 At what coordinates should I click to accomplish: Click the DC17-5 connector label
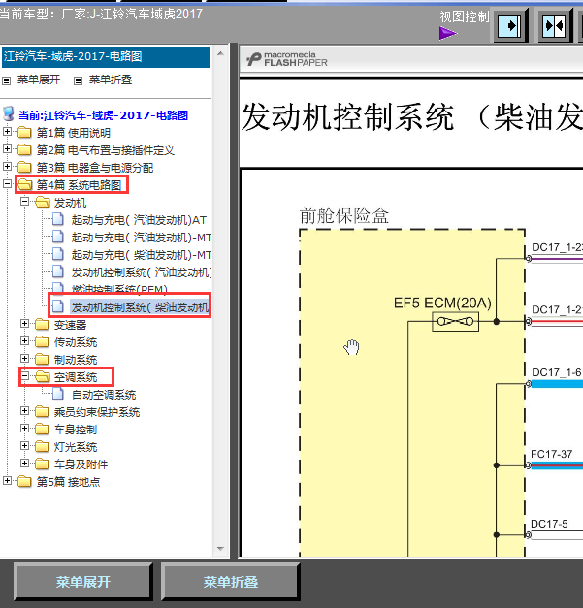tap(549, 524)
